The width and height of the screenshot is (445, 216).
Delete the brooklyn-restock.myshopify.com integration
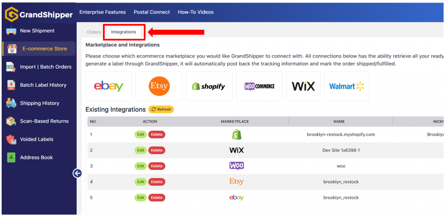(x=156, y=134)
